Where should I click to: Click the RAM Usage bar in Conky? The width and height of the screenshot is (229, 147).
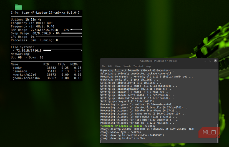[x=76, y=30]
